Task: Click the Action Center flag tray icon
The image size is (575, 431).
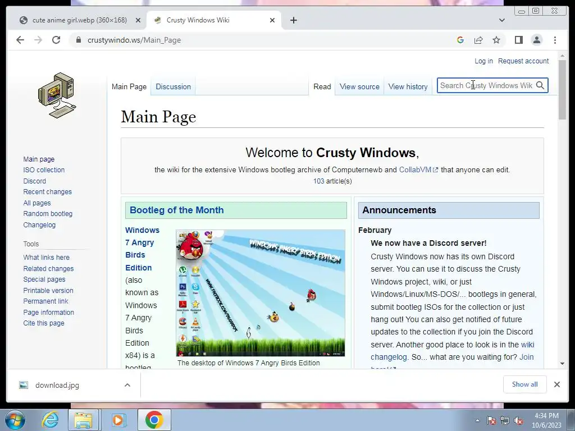Action: 491,420
